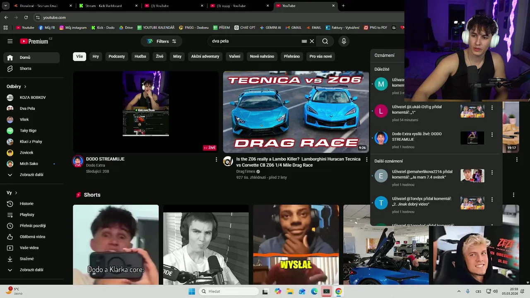Go to Domů in the sidebar
Viewport: 530px width, 298px height.
tap(31, 58)
